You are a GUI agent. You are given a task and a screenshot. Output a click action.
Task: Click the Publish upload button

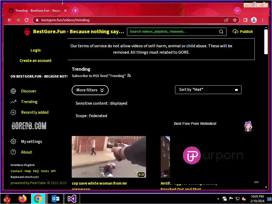[243, 32]
